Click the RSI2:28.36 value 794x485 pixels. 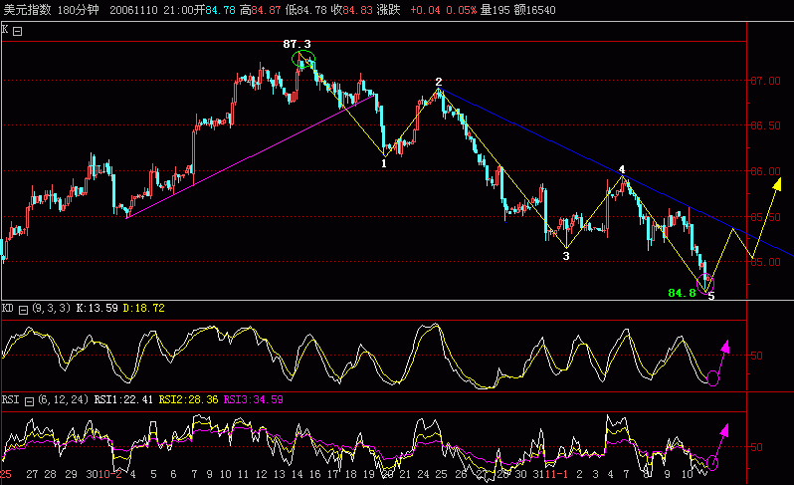(188, 400)
